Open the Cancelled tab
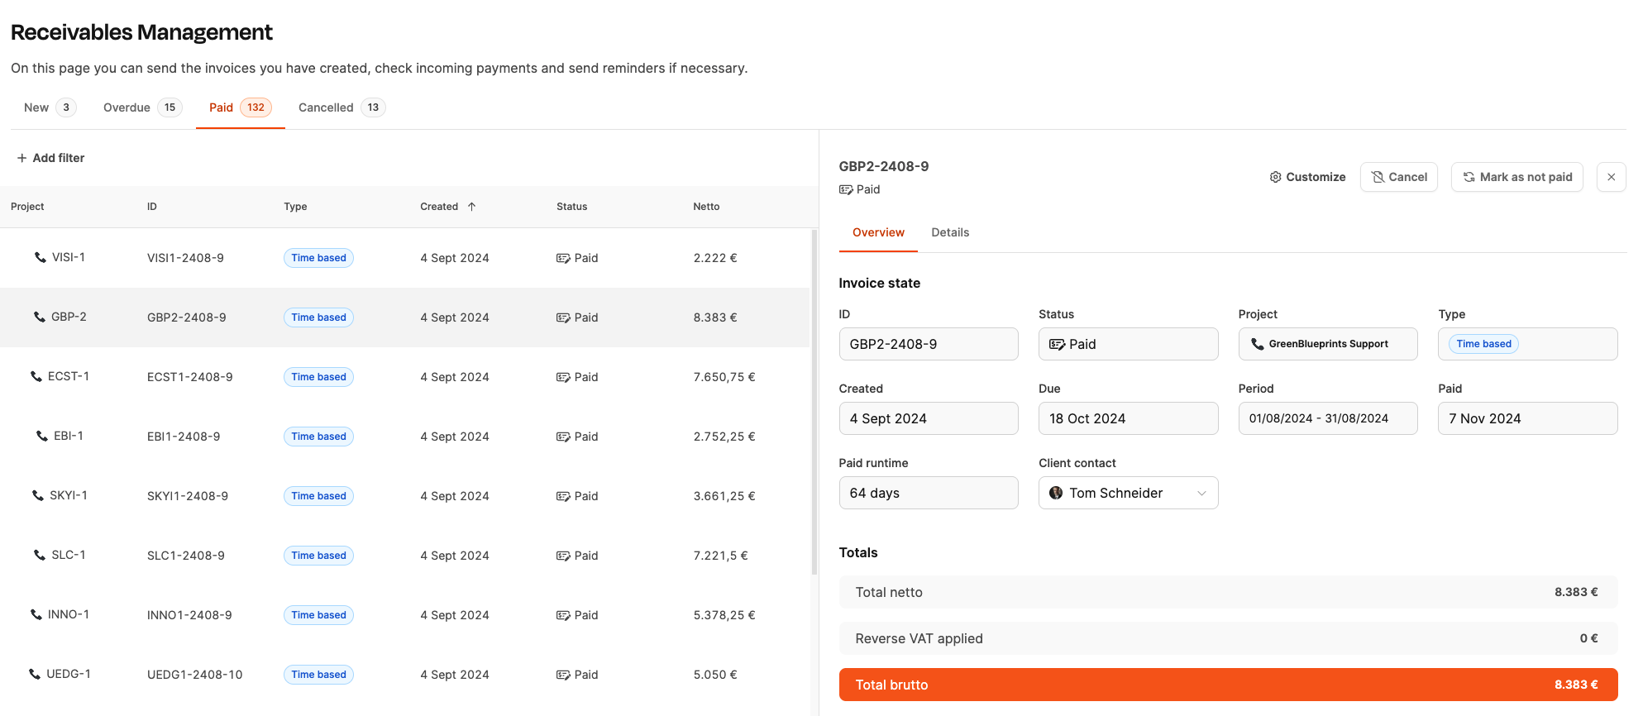This screenshot has height=716, width=1643. tap(341, 107)
